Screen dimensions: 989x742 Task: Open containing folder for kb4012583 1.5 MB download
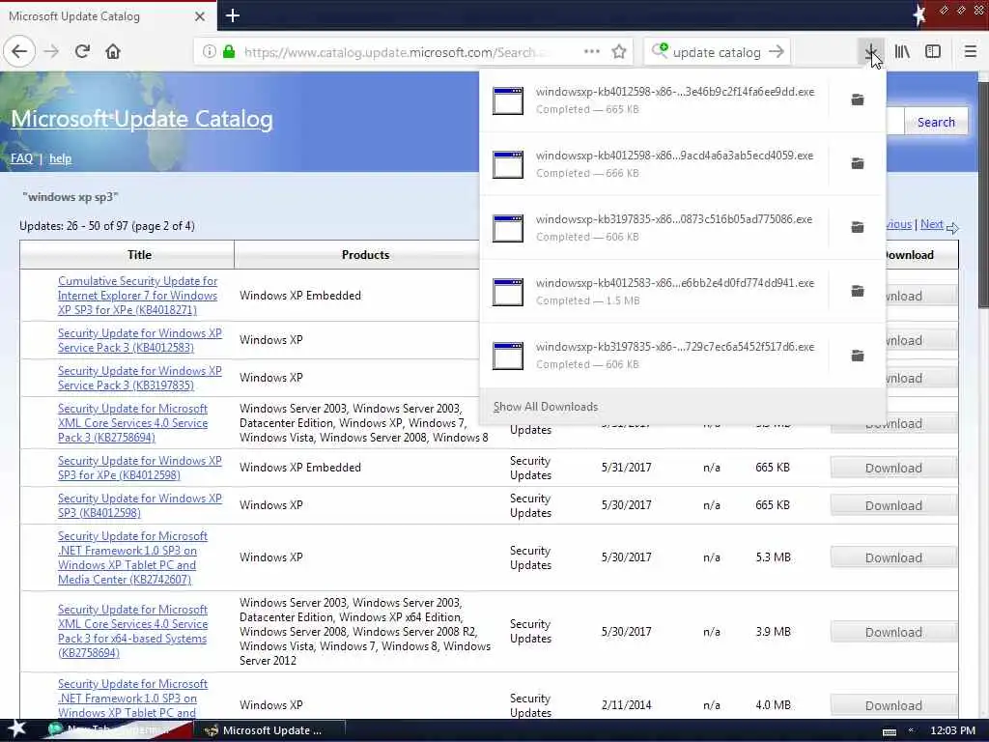[x=858, y=291]
